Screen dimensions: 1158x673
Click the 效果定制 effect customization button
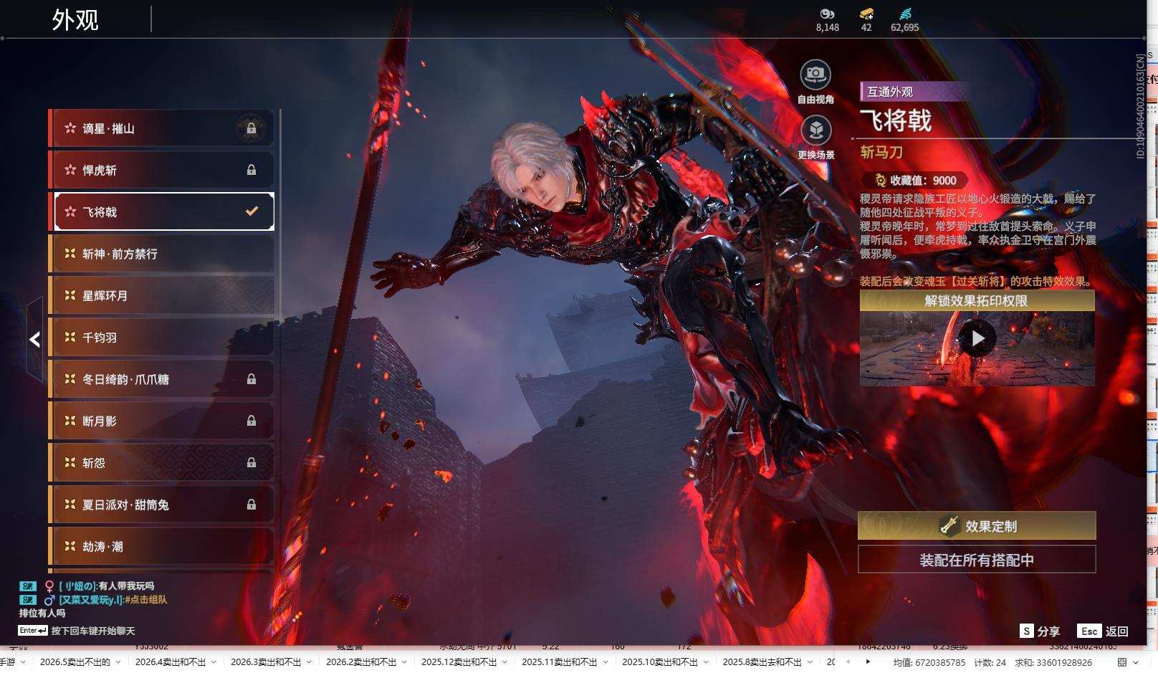point(977,526)
